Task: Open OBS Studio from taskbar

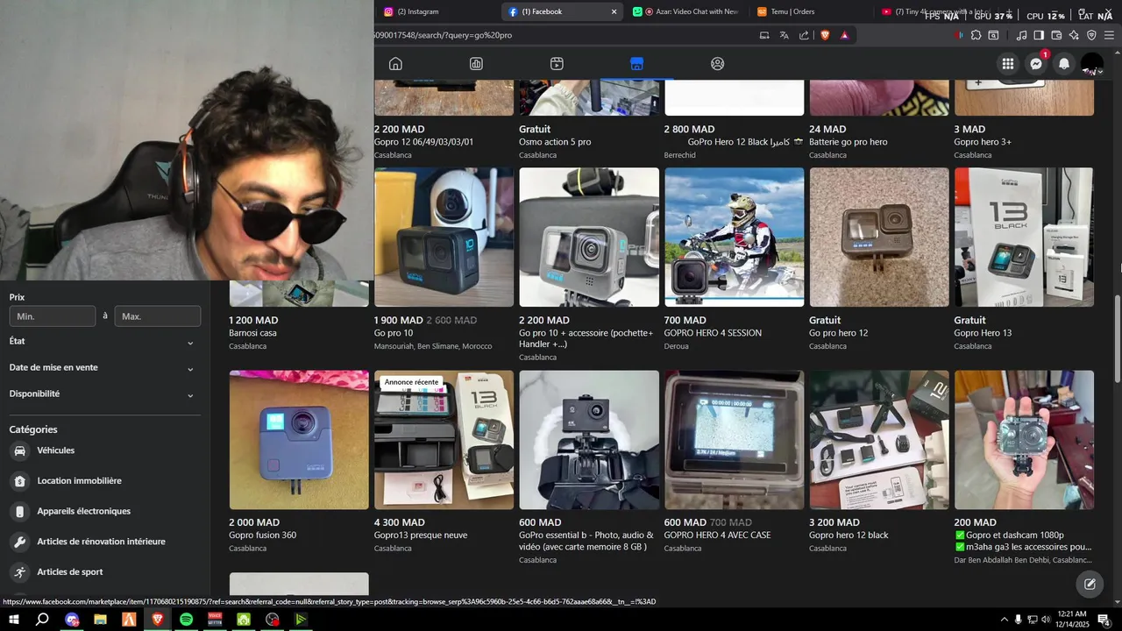Action: [273, 620]
